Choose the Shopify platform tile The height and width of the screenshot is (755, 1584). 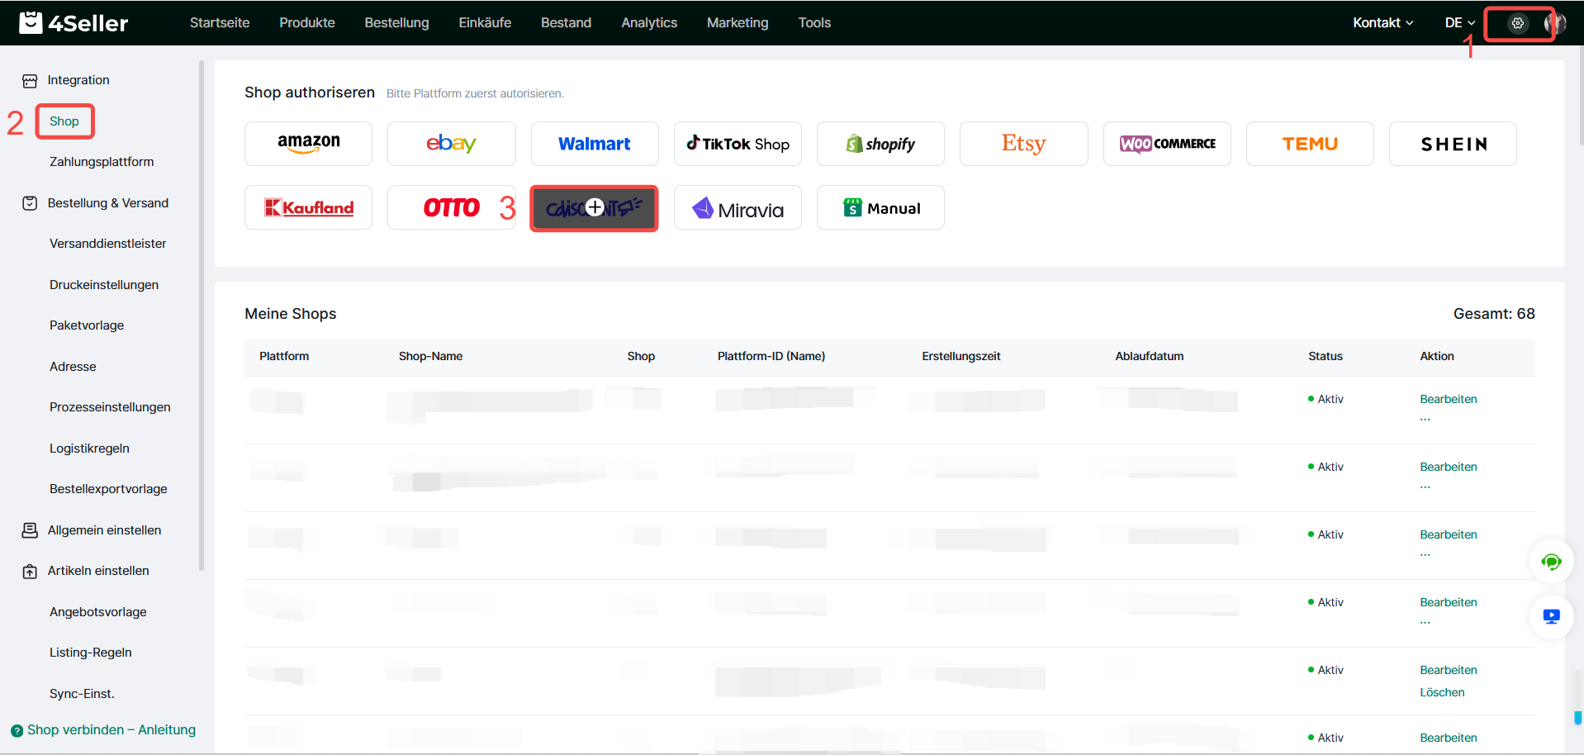(x=880, y=144)
